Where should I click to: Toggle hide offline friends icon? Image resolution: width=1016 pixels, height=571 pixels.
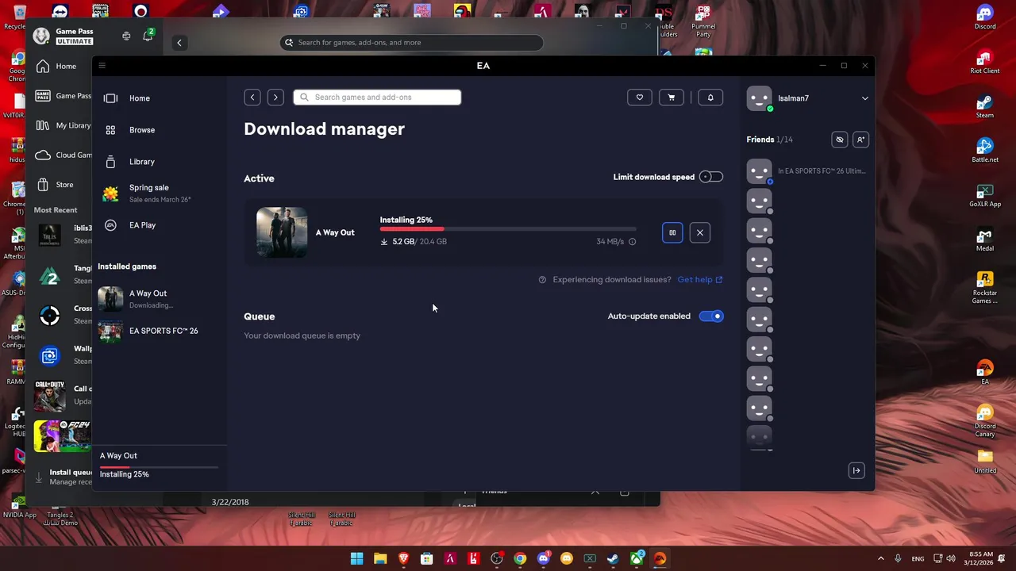tap(840, 140)
